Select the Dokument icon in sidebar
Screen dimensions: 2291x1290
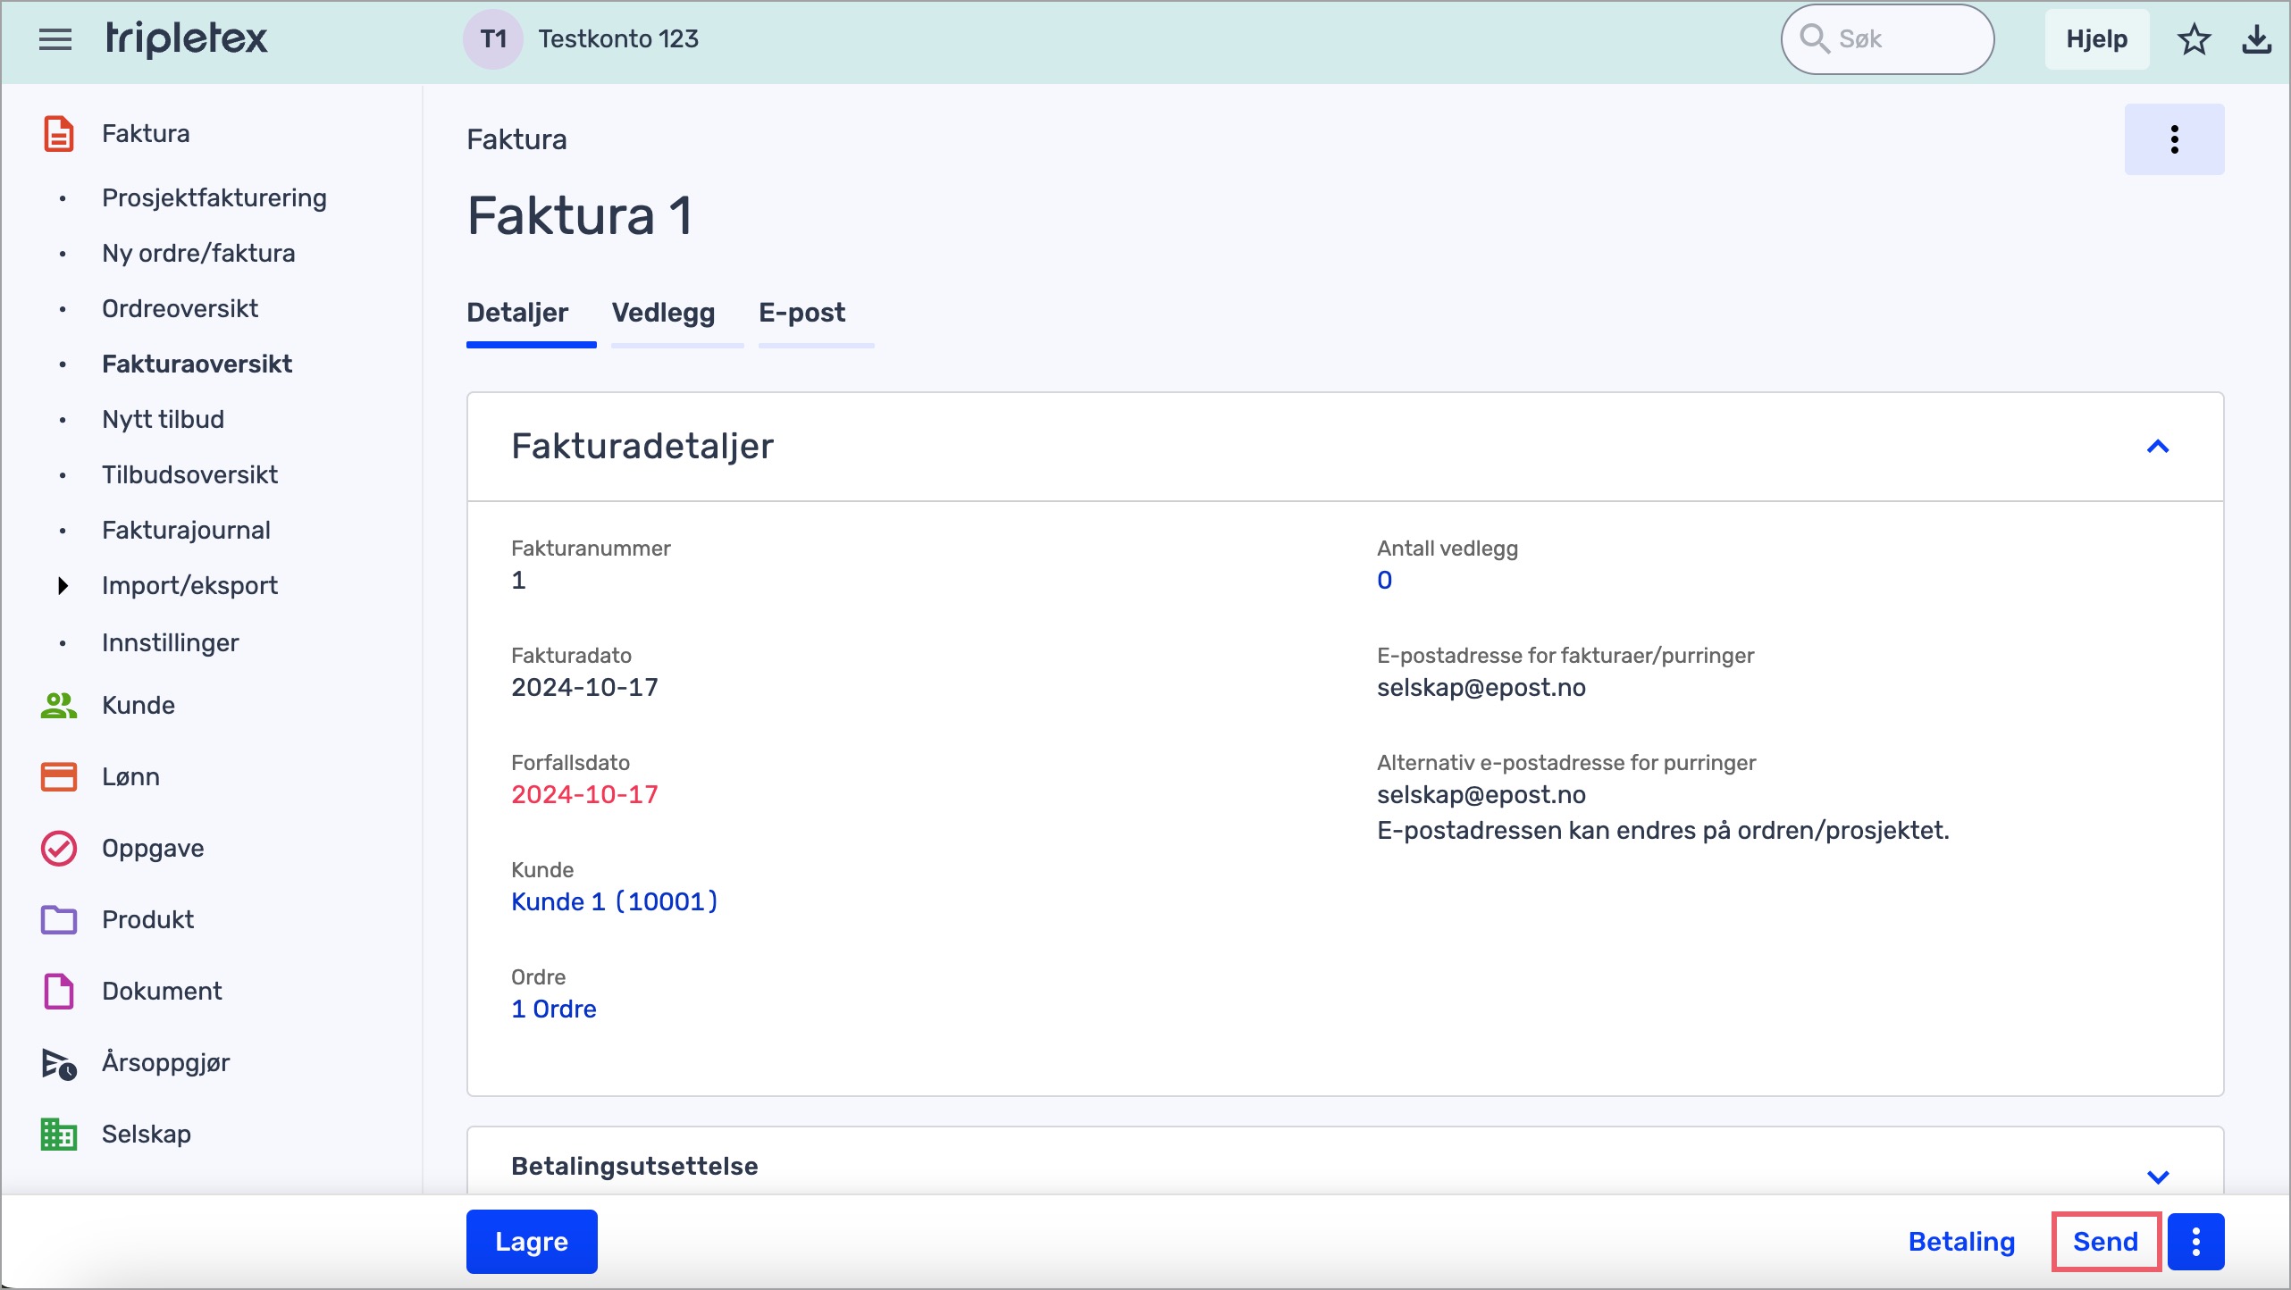pos(58,991)
